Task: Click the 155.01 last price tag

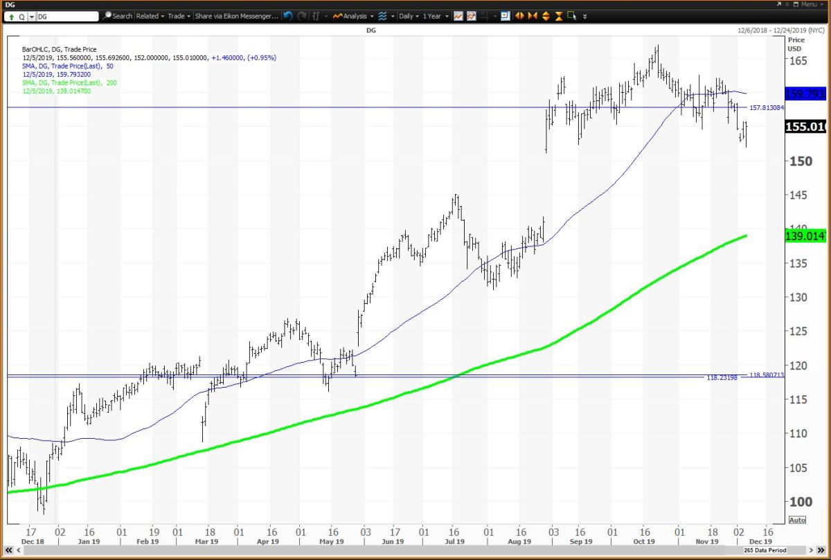Action: (x=805, y=127)
